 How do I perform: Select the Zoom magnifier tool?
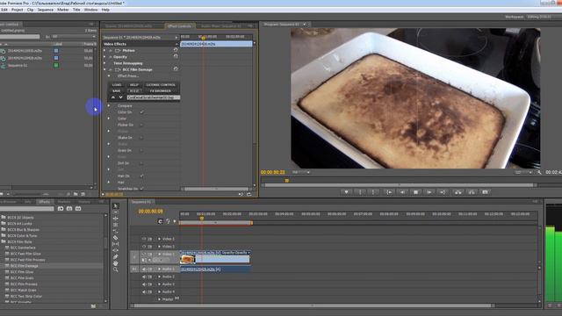[x=115, y=269]
